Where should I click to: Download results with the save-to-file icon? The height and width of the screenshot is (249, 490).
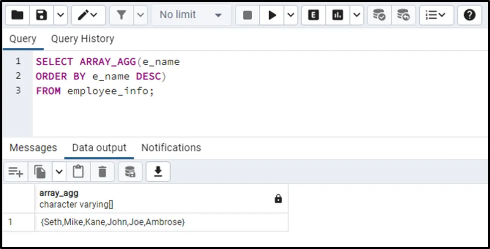tap(158, 172)
